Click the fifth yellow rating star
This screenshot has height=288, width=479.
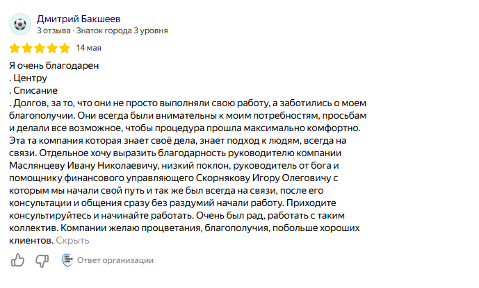[65, 48]
